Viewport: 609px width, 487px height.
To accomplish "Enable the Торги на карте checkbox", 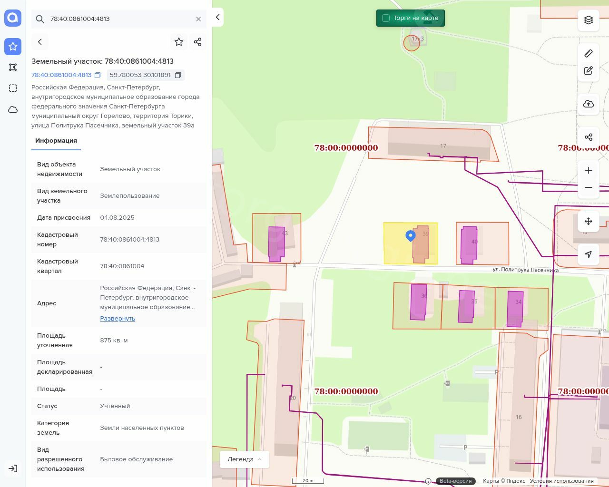I will [x=386, y=18].
